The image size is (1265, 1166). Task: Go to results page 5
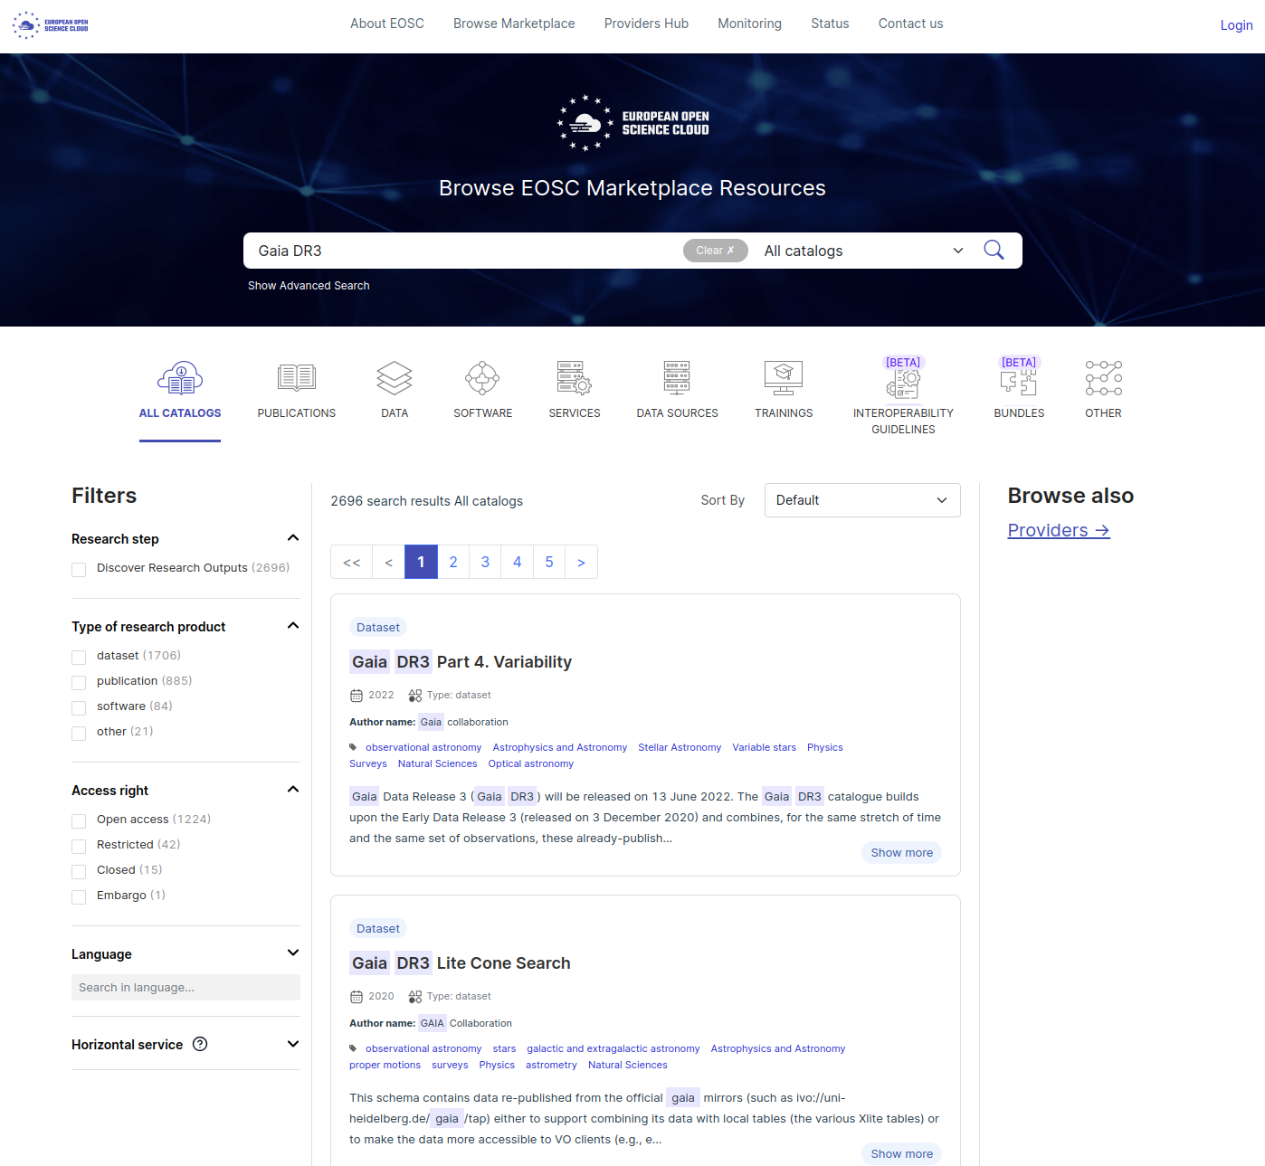click(x=549, y=563)
